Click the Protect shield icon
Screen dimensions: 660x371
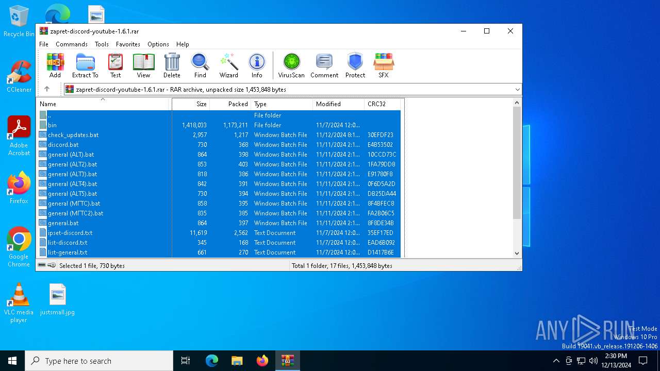point(355,65)
